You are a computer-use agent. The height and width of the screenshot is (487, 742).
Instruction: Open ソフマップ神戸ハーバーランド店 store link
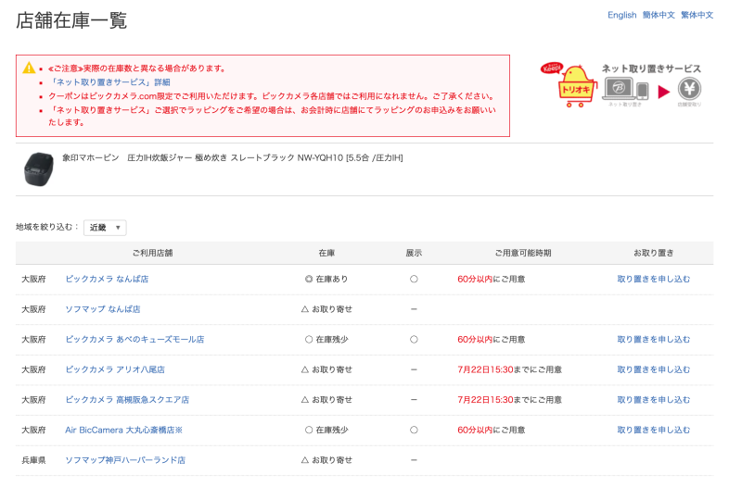tap(125, 460)
